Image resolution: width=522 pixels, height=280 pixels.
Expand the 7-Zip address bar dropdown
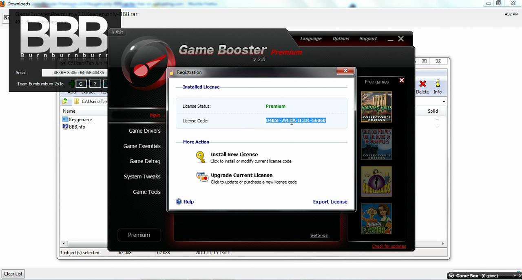pos(444,101)
